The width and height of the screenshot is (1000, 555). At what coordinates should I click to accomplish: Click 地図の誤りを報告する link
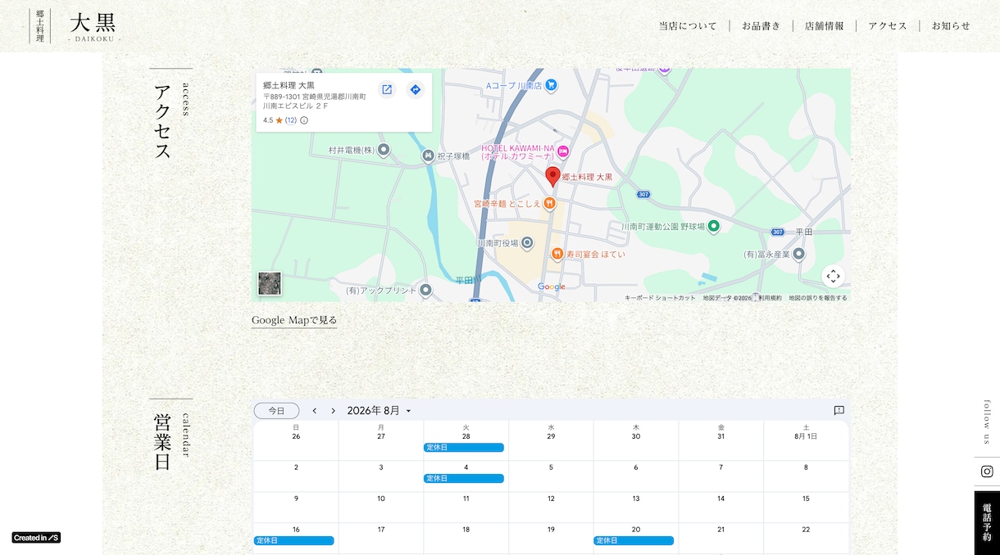click(x=818, y=298)
